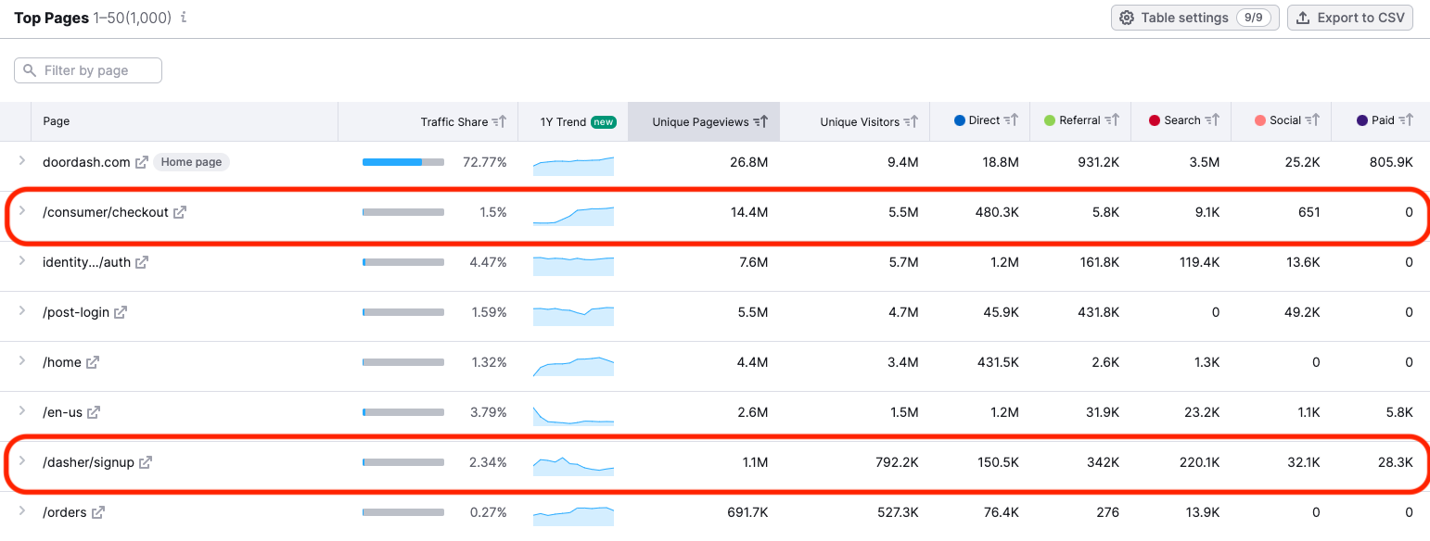
Task: Sort by Search traffic column icon
Action: pyautogui.click(x=1211, y=120)
